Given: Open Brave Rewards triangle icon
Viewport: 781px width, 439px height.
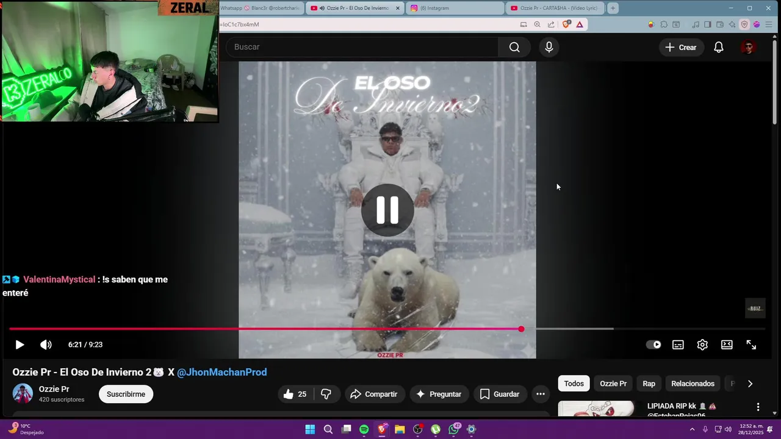Looking at the screenshot, I should coord(580,24).
